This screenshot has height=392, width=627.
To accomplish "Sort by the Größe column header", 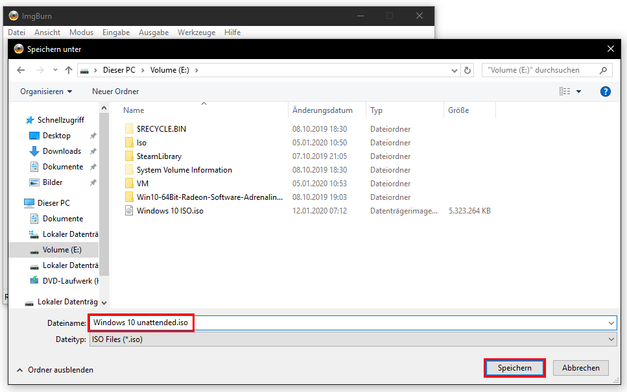I will pos(458,110).
